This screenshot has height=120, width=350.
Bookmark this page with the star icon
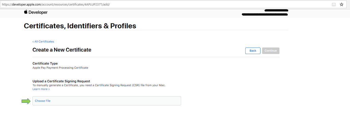342,5
